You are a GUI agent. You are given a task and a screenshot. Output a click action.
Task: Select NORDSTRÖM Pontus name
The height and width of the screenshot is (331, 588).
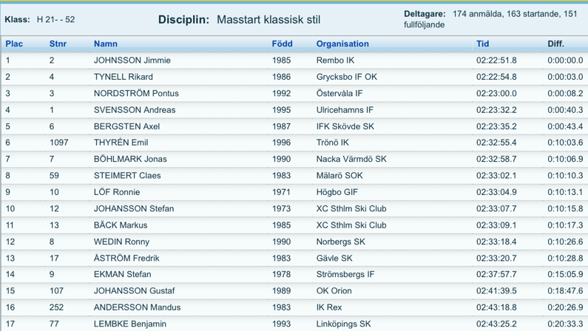136,93
